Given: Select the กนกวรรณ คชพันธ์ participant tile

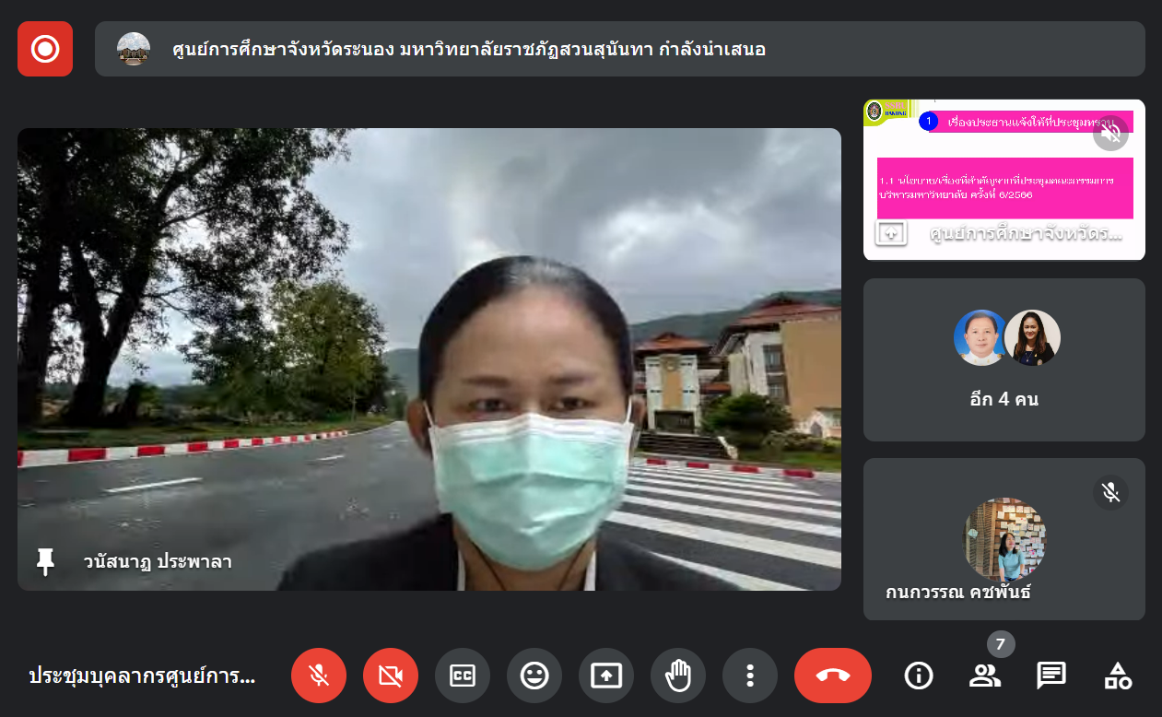Looking at the screenshot, I should [x=1004, y=540].
